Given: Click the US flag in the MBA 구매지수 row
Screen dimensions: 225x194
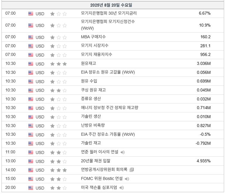Looking at the screenshot, I should pyautogui.click(x=31, y=37).
